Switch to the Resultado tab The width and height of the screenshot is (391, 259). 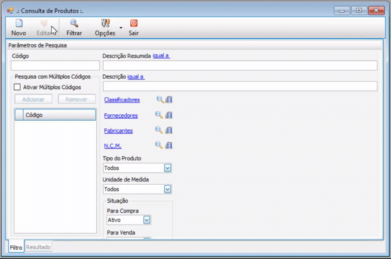pos(38,247)
